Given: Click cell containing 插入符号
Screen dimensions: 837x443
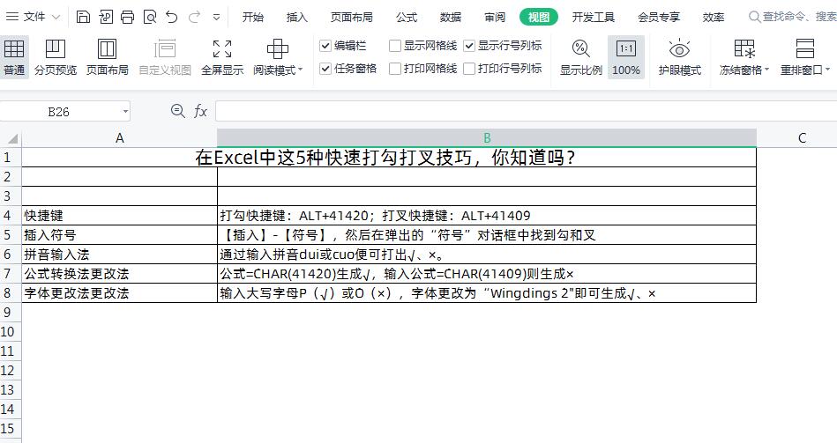Looking at the screenshot, I should [120, 234].
